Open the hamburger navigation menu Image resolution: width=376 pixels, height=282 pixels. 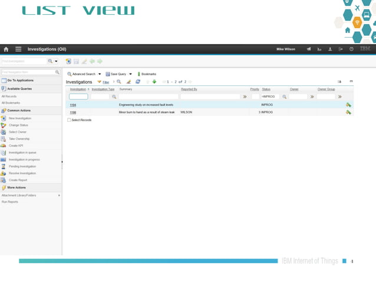[18, 49]
